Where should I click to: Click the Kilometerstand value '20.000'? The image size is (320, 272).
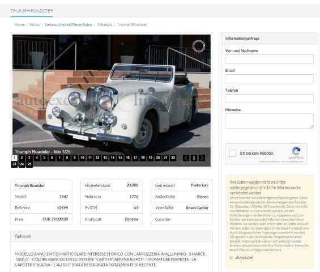[132, 185]
